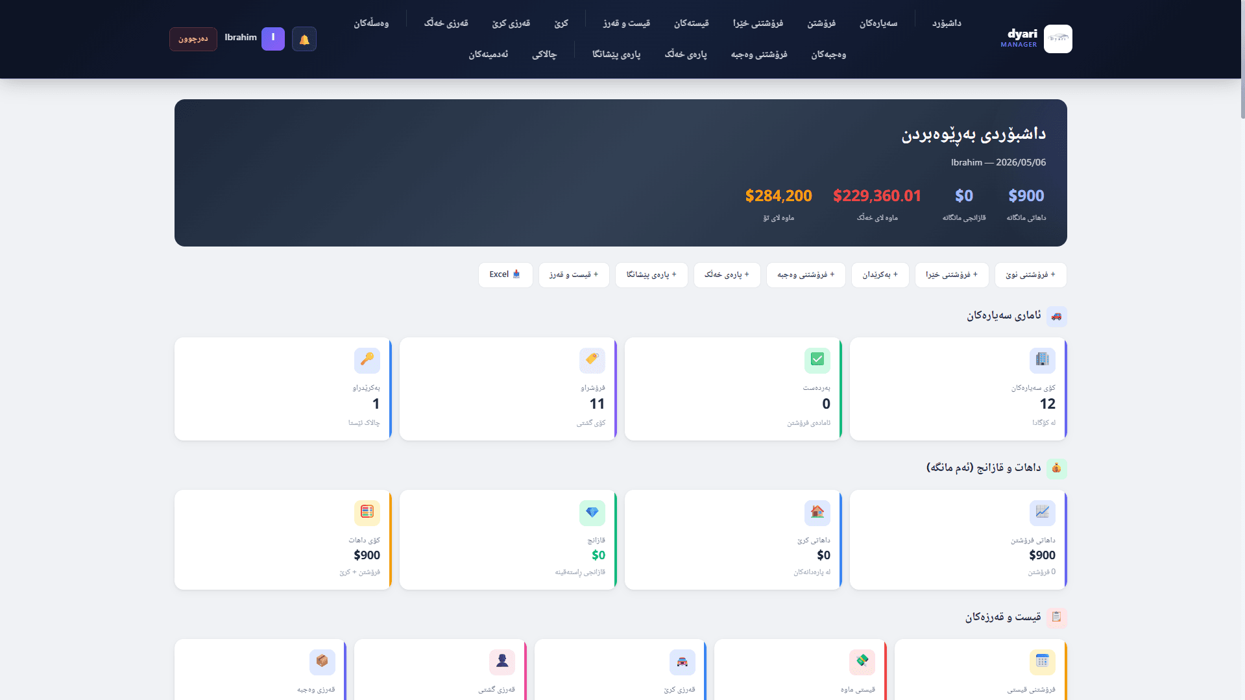
Task: Click the $284,200 stat value
Action: (x=779, y=196)
